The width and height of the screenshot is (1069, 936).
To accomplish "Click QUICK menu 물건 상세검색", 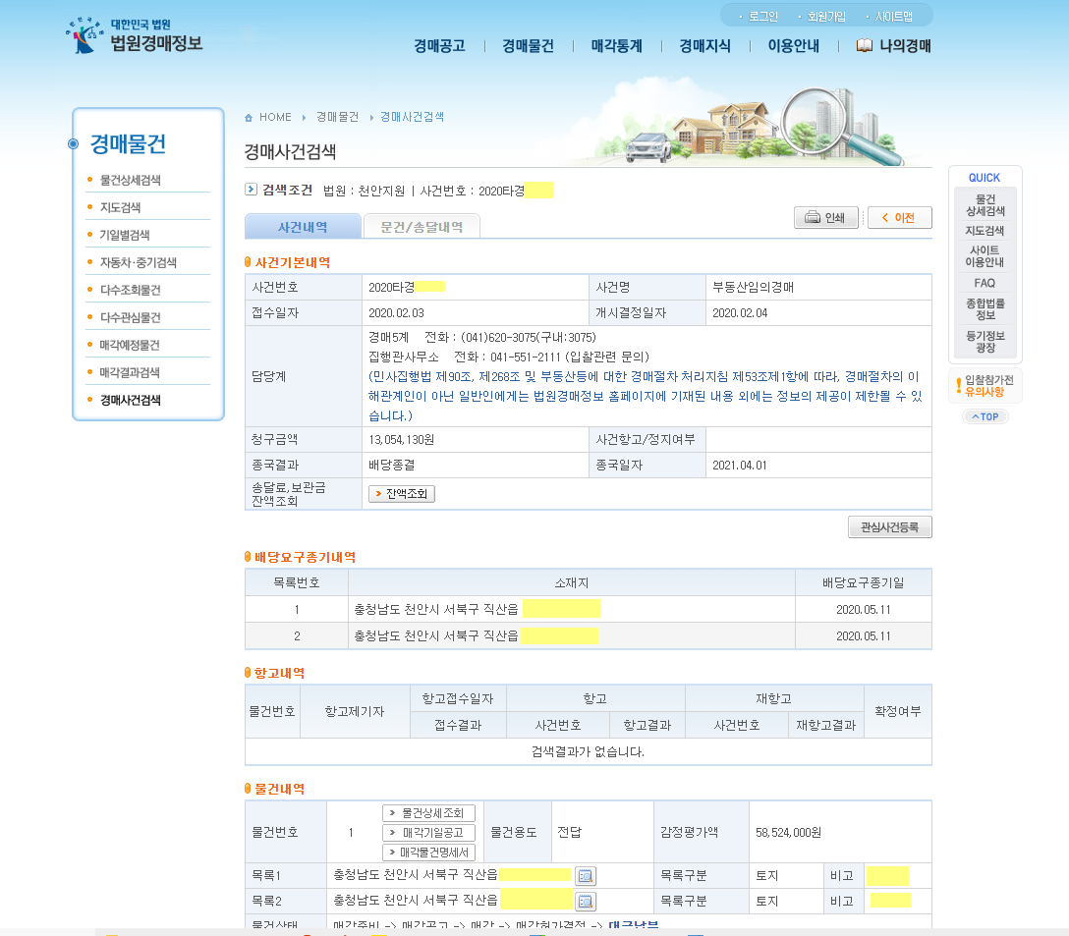I will 985,205.
